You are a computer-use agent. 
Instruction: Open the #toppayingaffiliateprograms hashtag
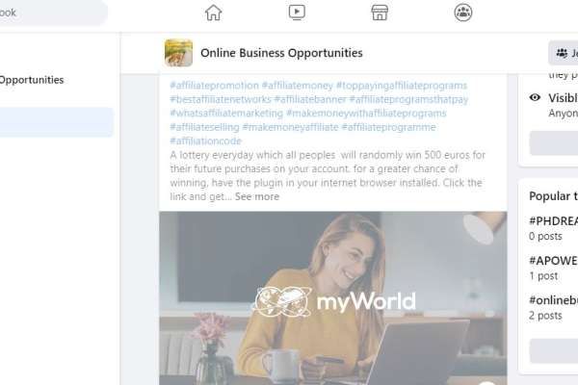coord(402,86)
